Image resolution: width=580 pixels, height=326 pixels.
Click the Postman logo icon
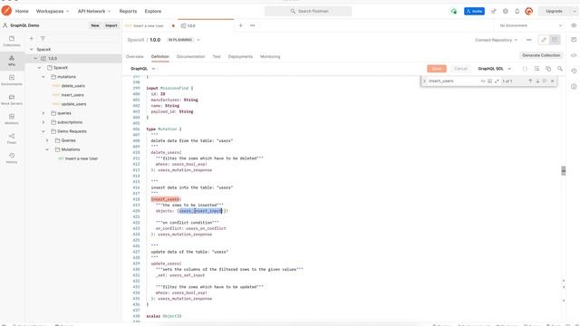click(6, 11)
